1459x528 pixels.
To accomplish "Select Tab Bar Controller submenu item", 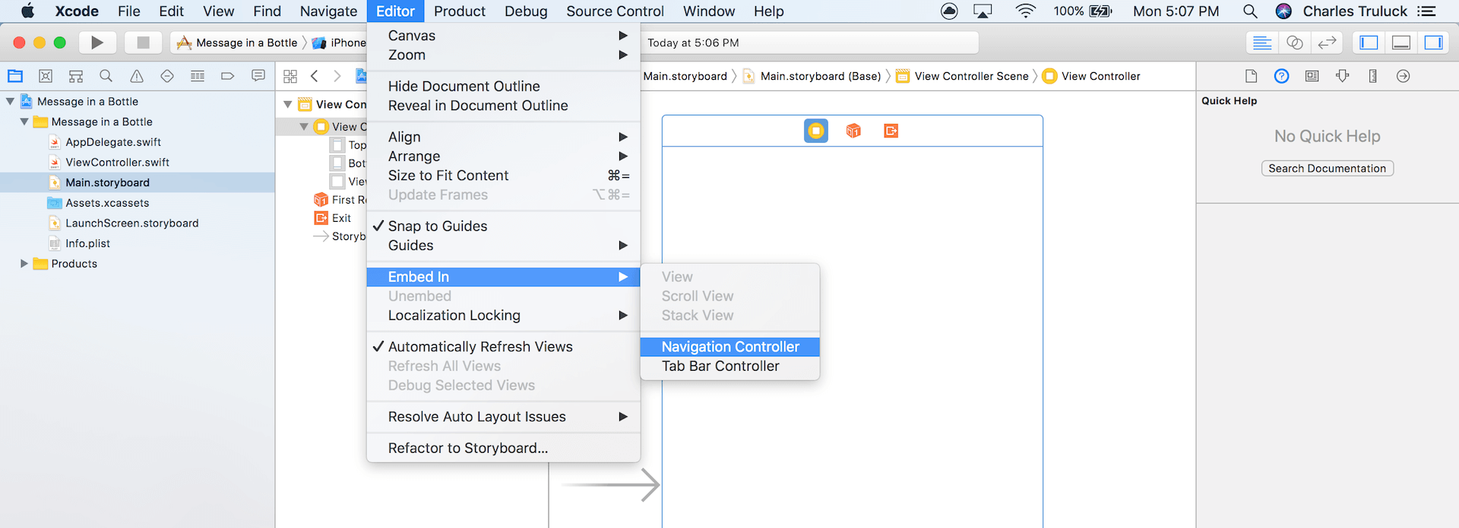I will [720, 366].
